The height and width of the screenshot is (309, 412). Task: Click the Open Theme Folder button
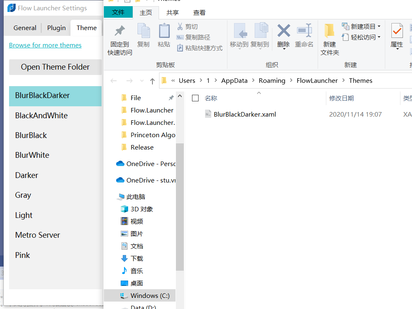tap(55, 67)
